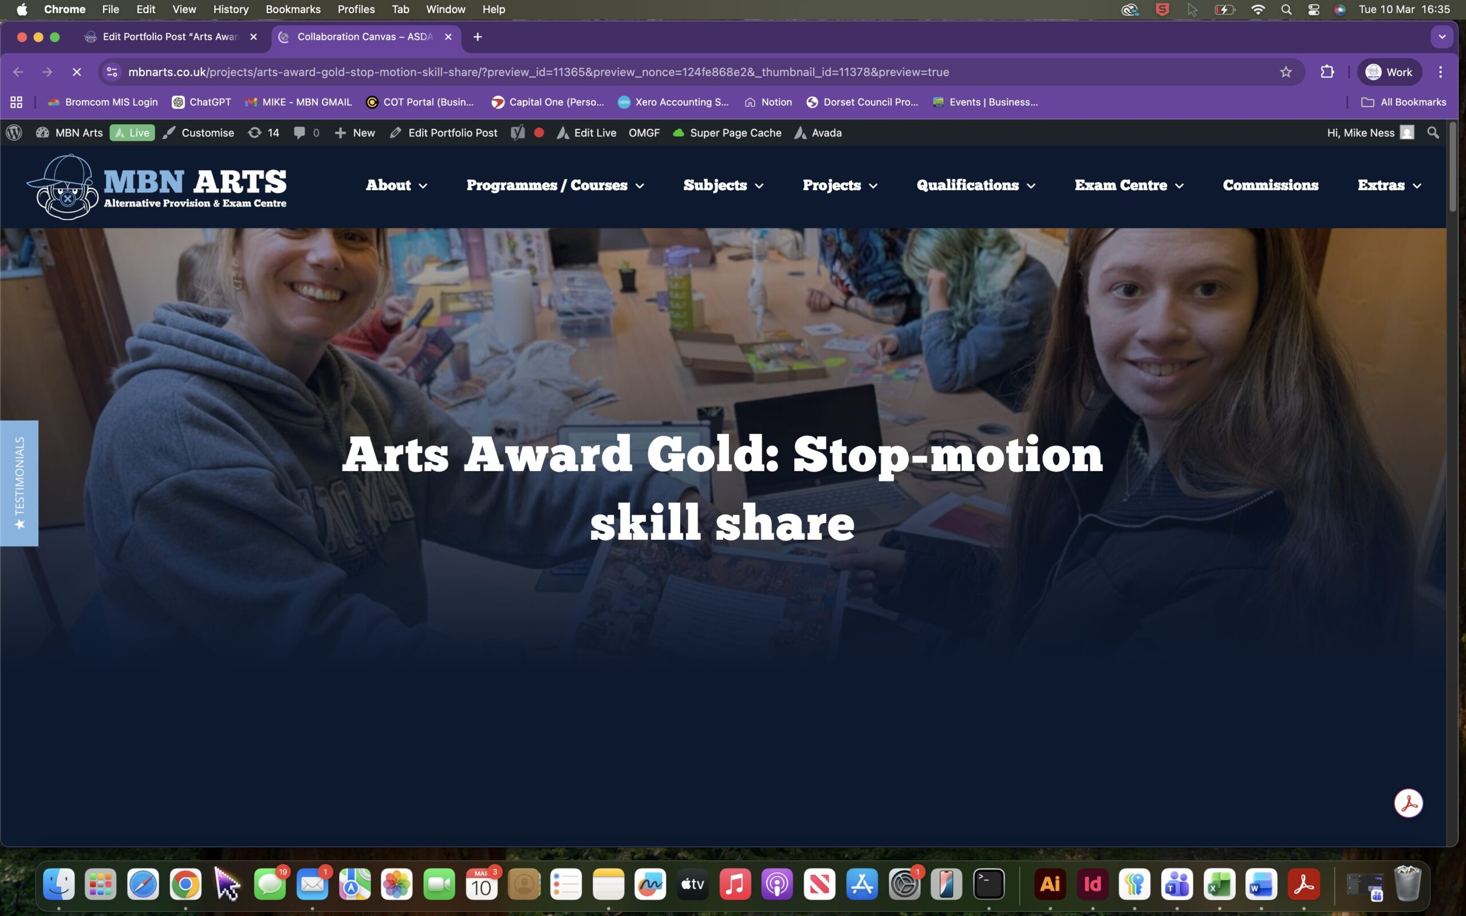Open Adobe InDesign from the dock
The width and height of the screenshot is (1466, 916).
(1092, 884)
